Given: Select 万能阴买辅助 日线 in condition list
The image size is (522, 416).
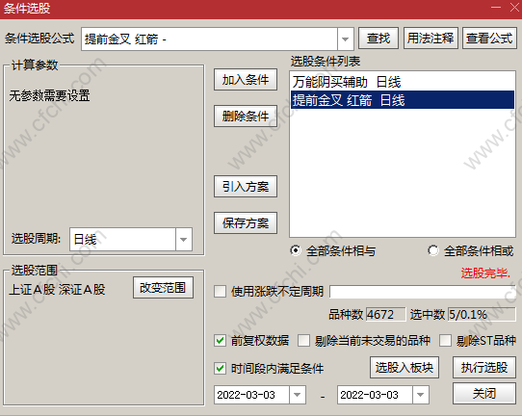Looking at the screenshot, I should point(403,82).
